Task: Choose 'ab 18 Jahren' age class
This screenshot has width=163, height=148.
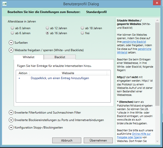Action: point(82,28)
